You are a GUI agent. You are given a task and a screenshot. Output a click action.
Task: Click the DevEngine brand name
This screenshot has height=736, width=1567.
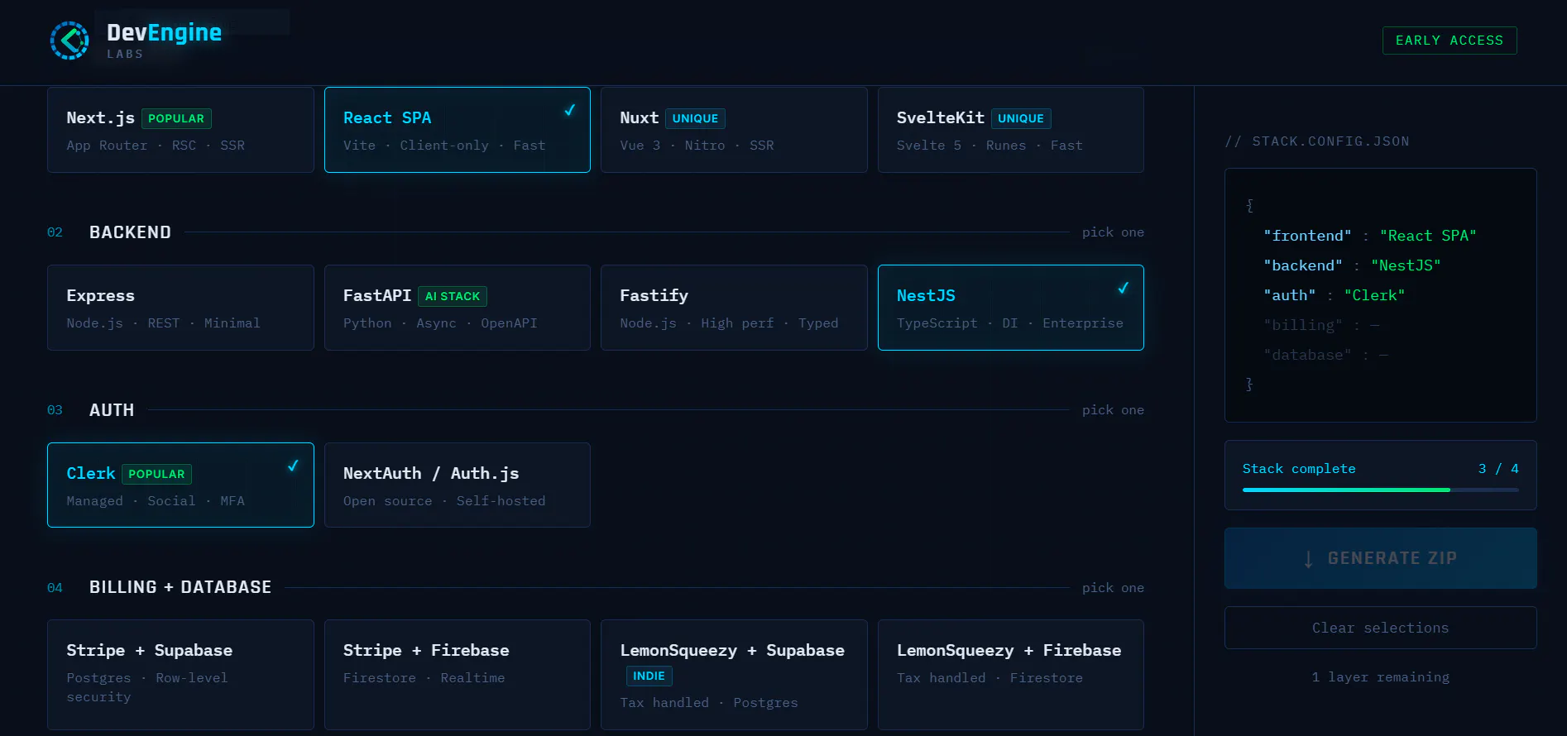pos(164,32)
